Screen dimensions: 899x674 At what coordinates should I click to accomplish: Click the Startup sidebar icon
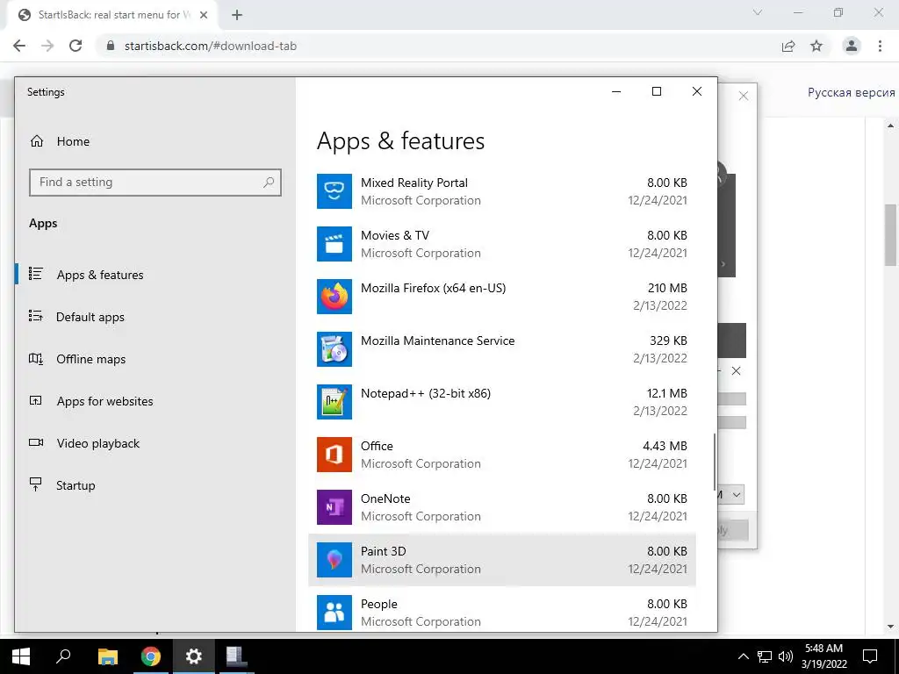(35, 484)
